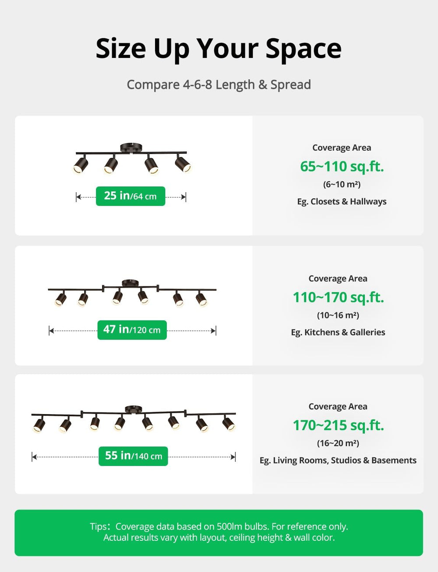Click the 170~215 sq.ft. coverage text
Screen dimensions: 438x572
tap(338, 425)
